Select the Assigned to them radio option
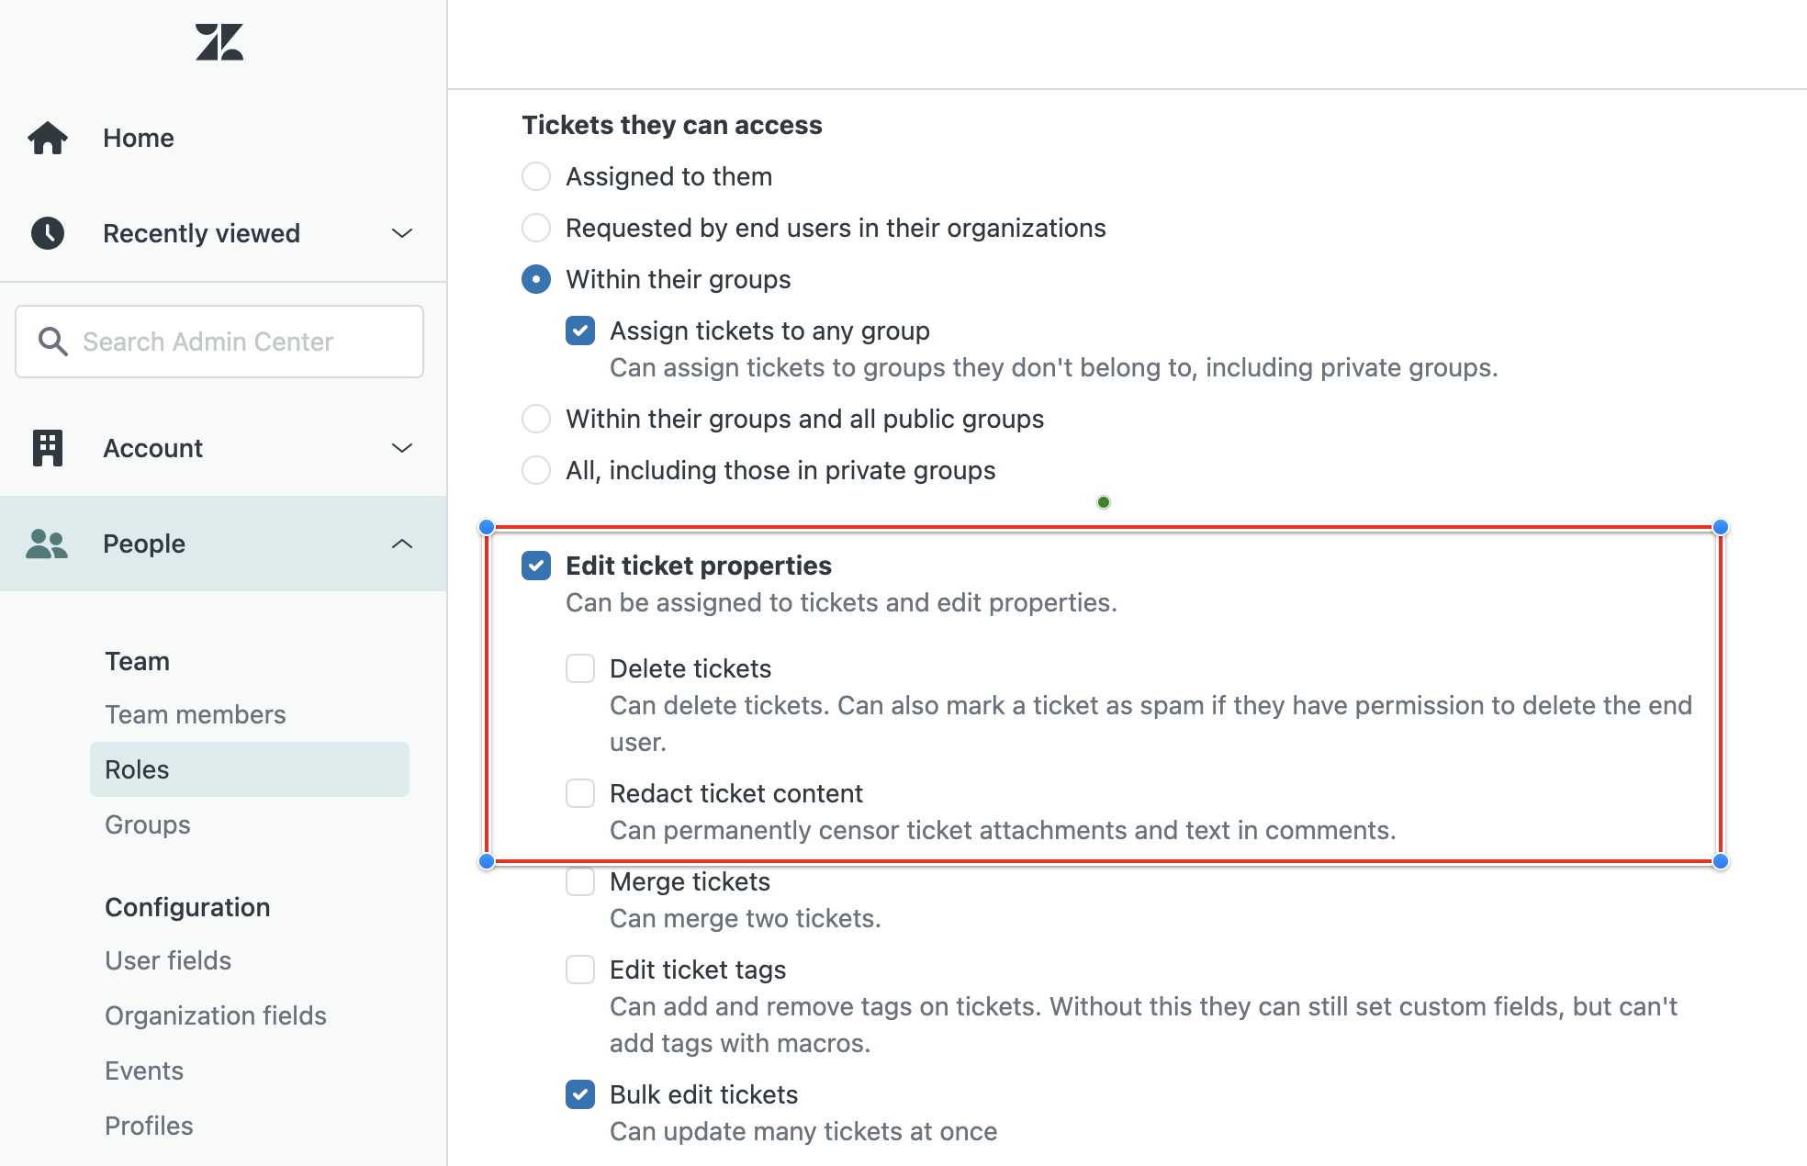Image resolution: width=1807 pixels, height=1166 pixels. tap(536, 176)
